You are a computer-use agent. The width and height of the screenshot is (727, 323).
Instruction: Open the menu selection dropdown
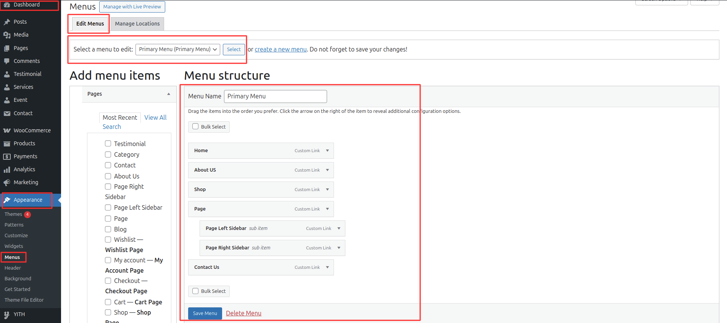coord(177,50)
